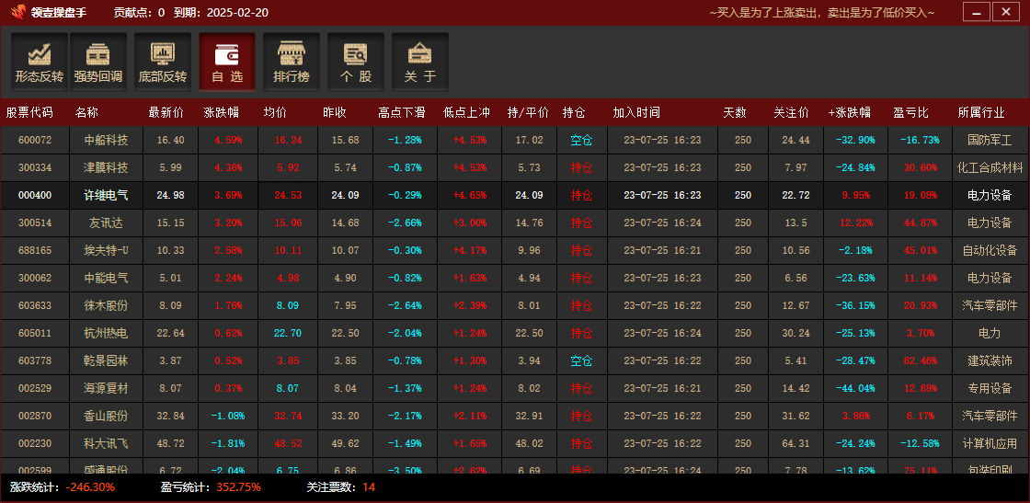Minimize the application window
This screenshot has height=503, width=1030.
[977, 12]
